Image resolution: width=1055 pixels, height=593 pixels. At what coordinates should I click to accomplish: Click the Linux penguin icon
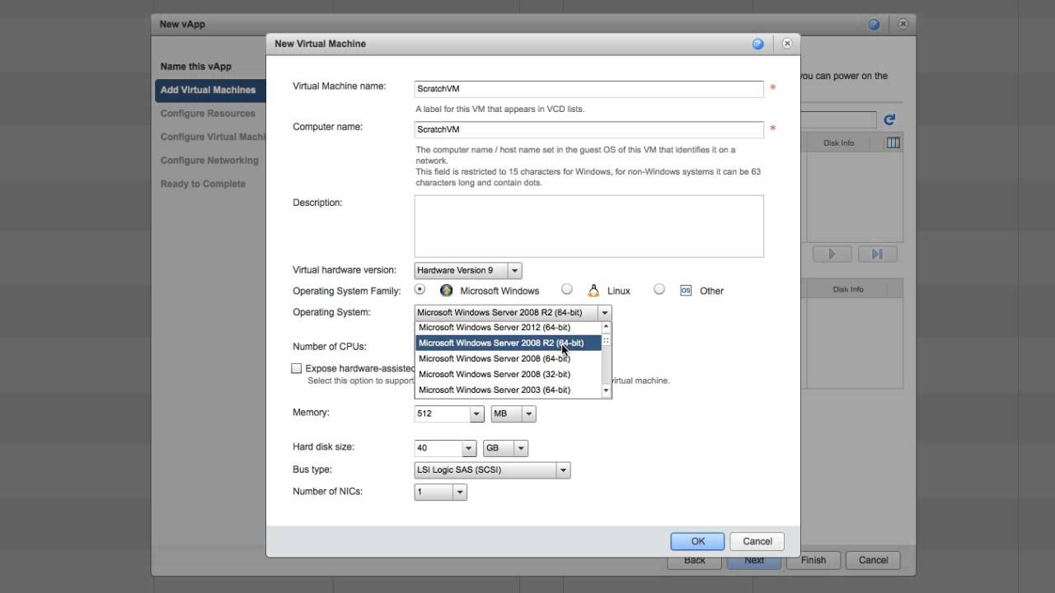coord(593,290)
